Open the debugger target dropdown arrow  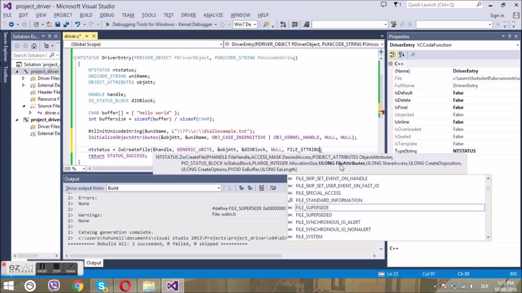(x=215, y=24)
